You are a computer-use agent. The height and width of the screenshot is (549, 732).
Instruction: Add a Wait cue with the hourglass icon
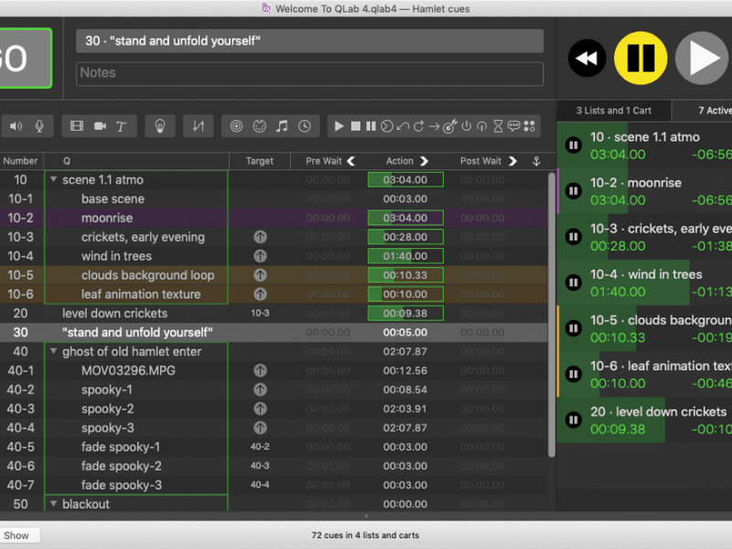(498, 126)
